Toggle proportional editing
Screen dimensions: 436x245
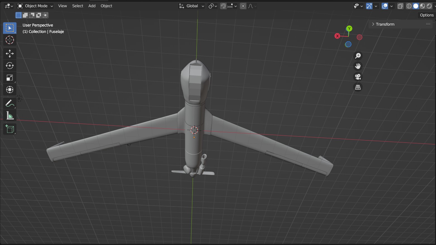242,6
